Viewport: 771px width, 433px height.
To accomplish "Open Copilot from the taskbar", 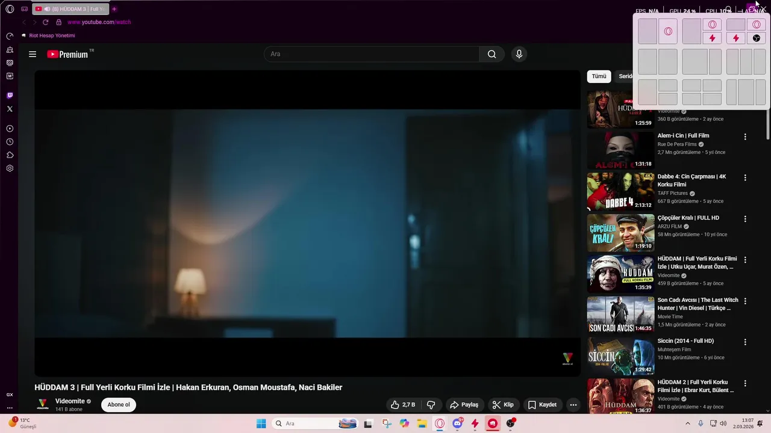I will pos(404,423).
